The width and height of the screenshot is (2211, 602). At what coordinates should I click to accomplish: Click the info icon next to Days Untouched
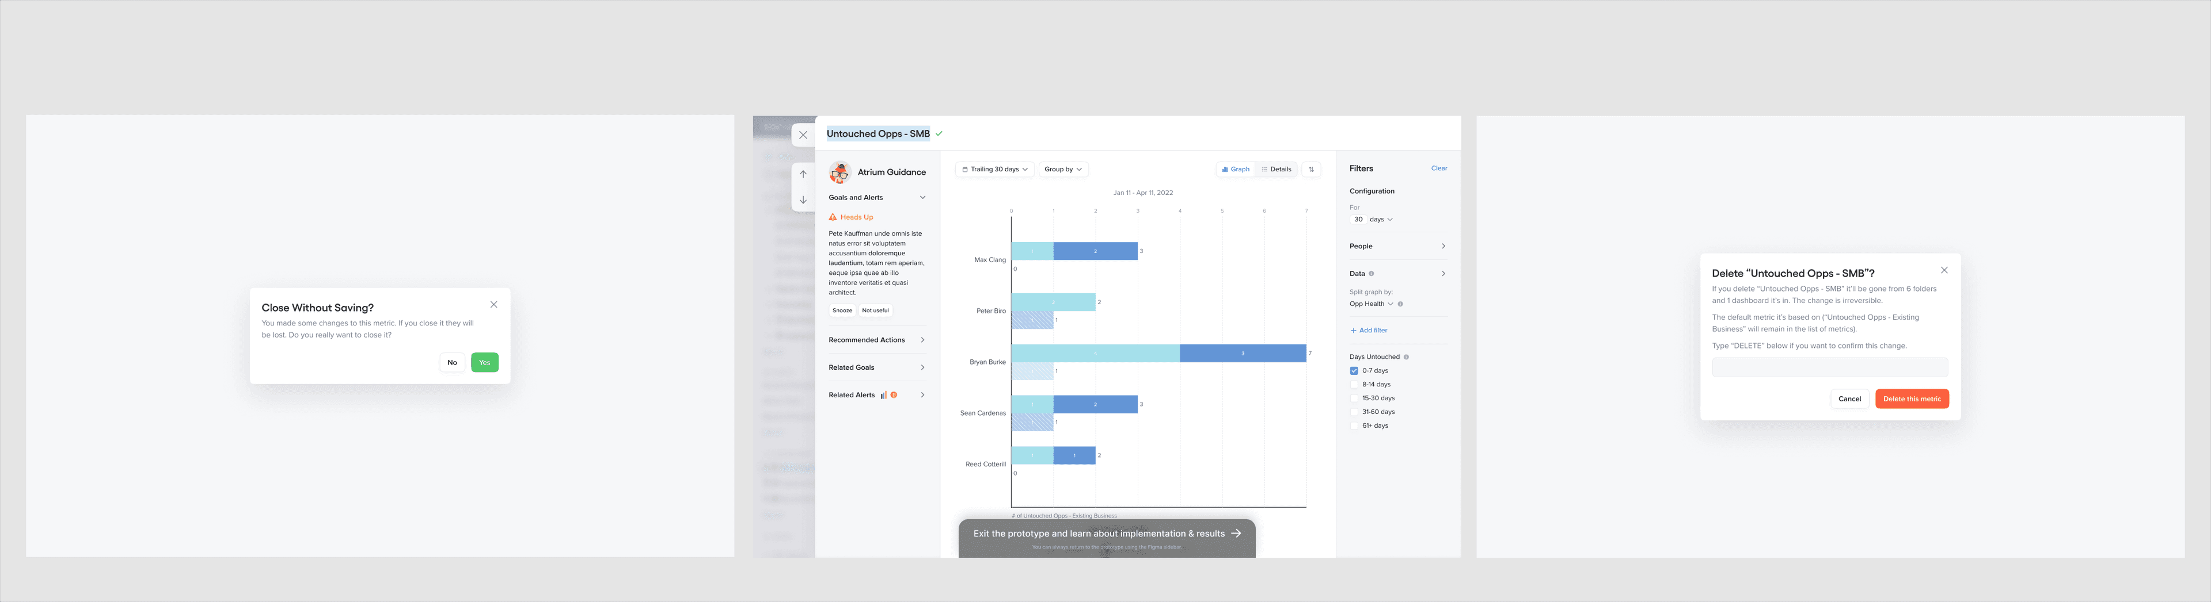pyautogui.click(x=1406, y=356)
